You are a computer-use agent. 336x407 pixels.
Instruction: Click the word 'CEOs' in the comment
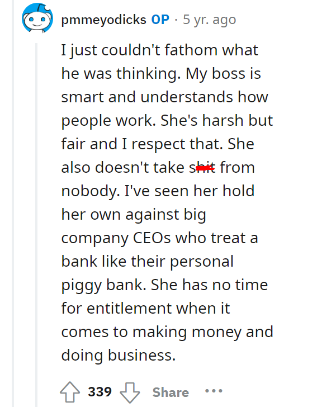152,238
